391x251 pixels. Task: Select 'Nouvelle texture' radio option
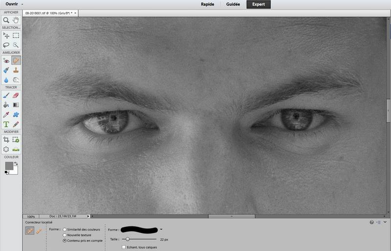pos(65,235)
